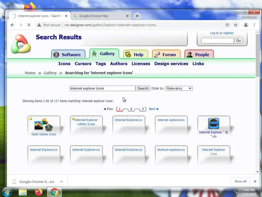Click Show all downloads

point(240,181)
